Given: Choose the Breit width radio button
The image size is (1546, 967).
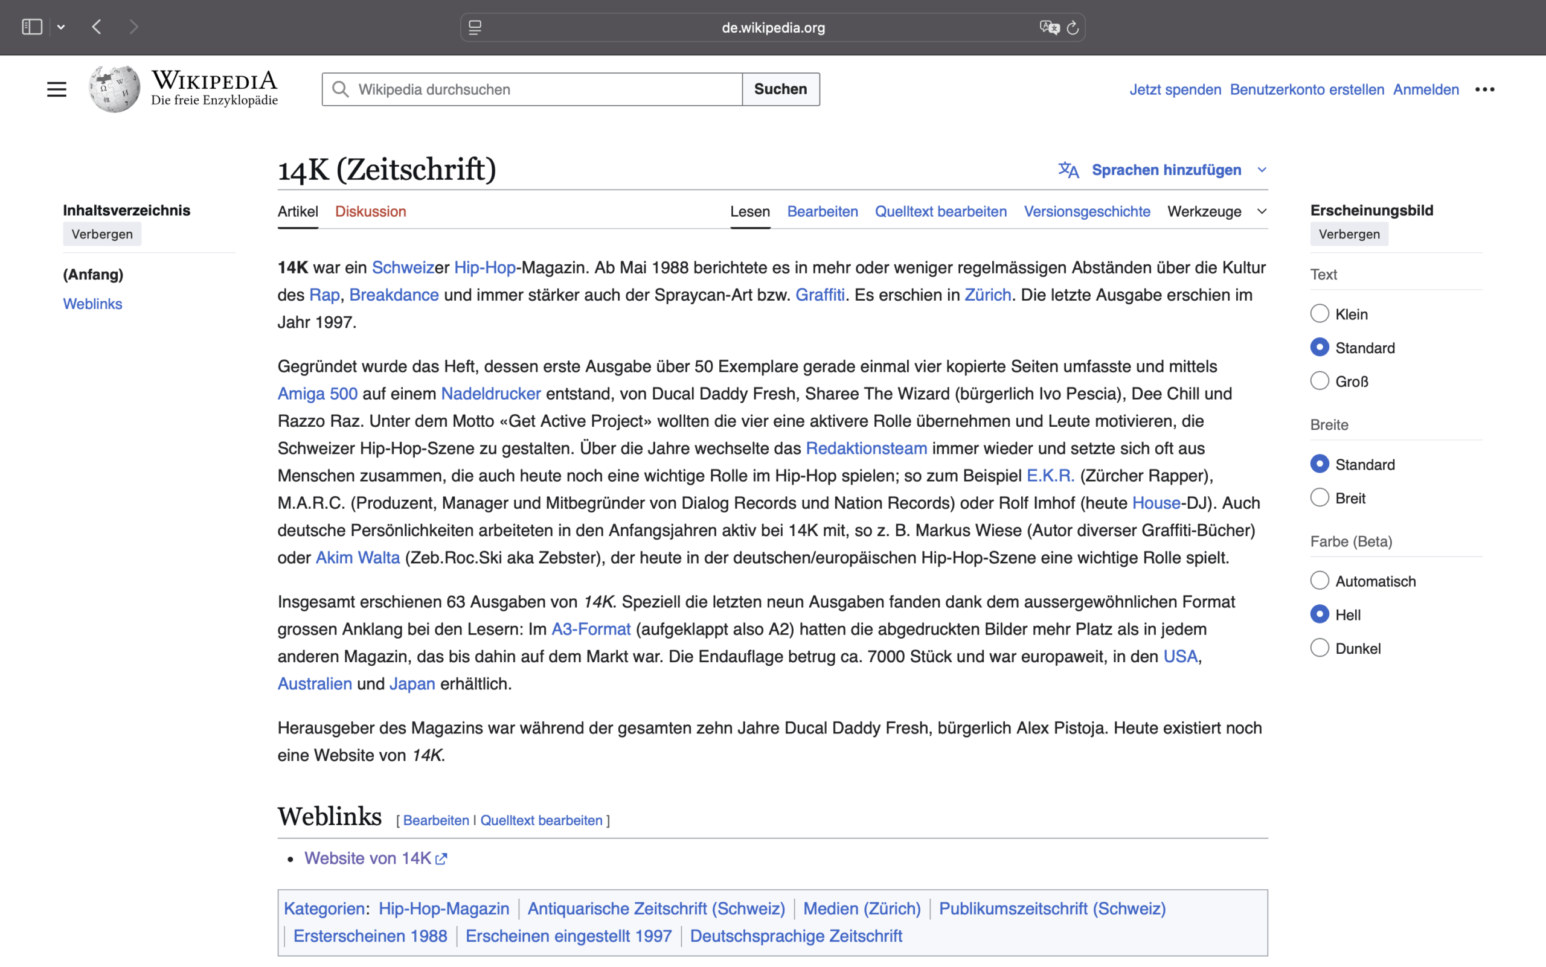Looking at the screenshot, I should click(1320, 497).
